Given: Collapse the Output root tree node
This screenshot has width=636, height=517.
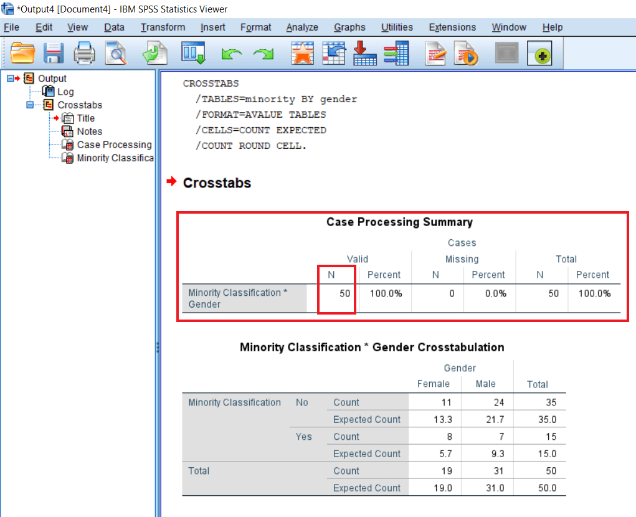Looking at the screenshot, I should coord(10,78).
